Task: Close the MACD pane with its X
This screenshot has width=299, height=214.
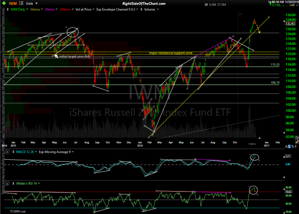Action: click(x=7, y=152)
